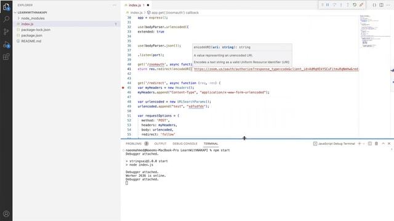
Task: Switch to the Terminal tab
Action: click(x=211, y=144)
